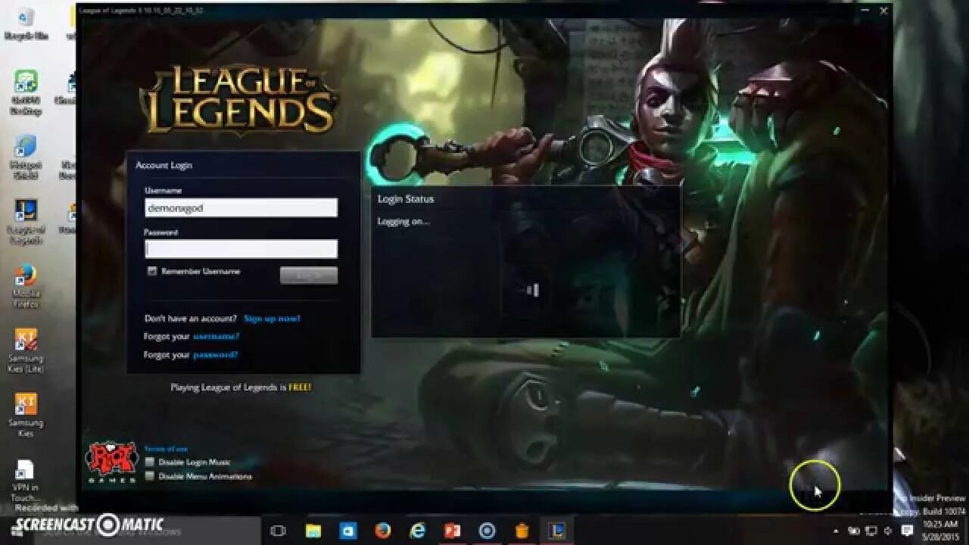Open File Explorer from the taskbar
Viewport: 969px width, 545px height.
coord(313,531)
